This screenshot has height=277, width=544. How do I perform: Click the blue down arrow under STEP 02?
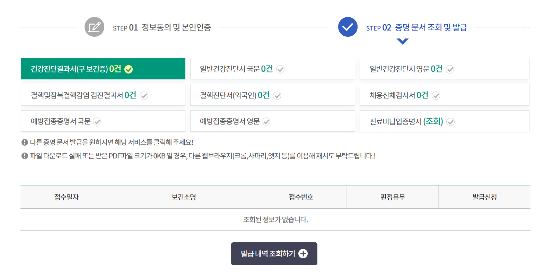(402, 42)
